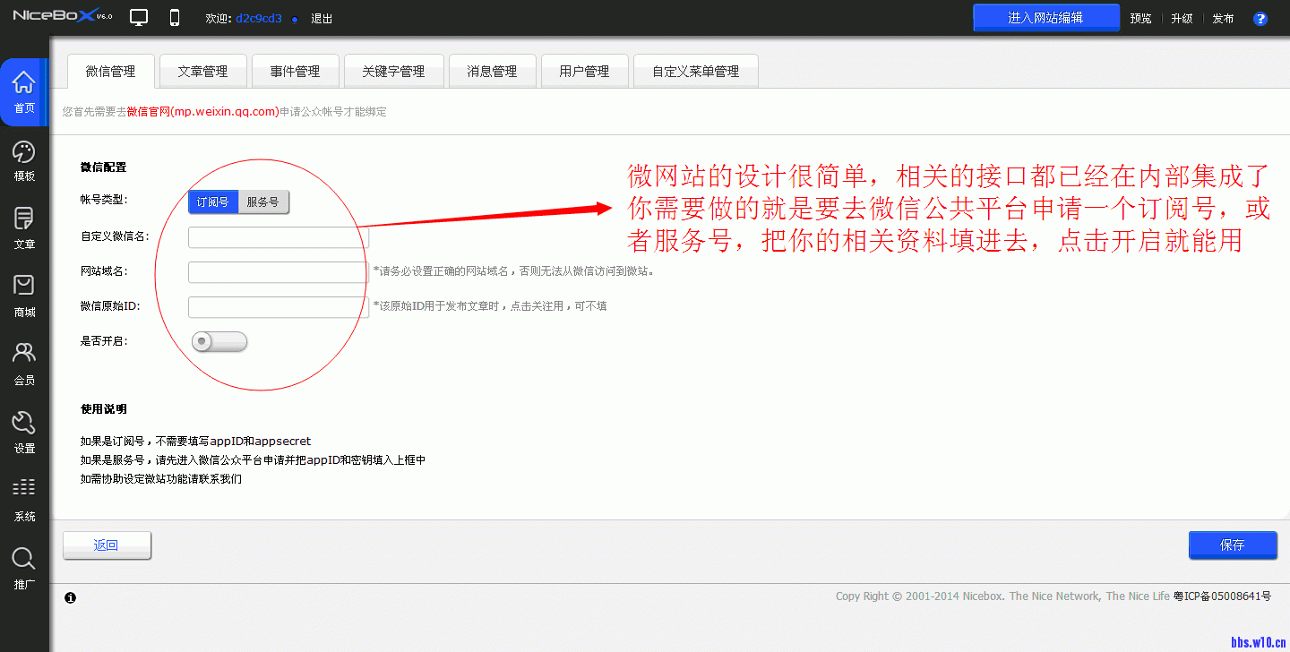Open the 文章 articles section
The image size is (1290, 652).
pyautogui.click(x=24, y=227)
